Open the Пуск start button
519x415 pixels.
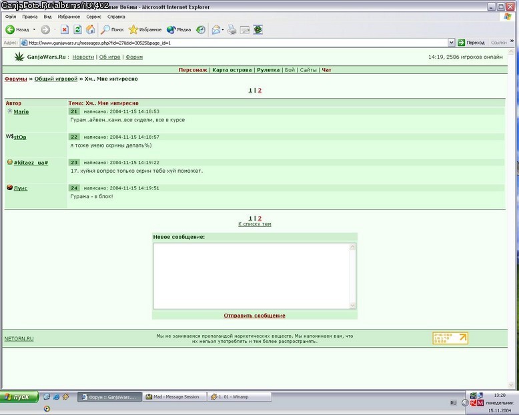tap(19, 397)
